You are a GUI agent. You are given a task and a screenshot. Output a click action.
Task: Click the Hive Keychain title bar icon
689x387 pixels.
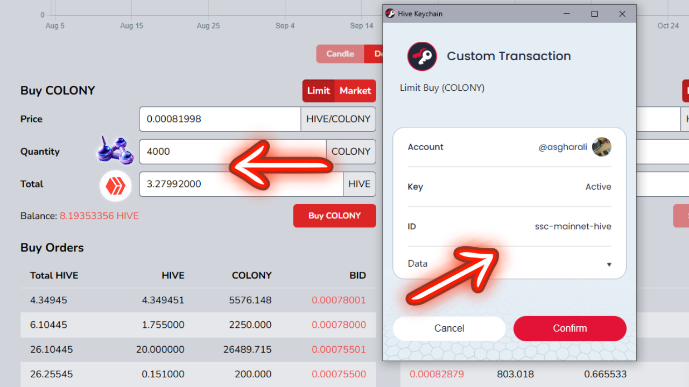390,13
